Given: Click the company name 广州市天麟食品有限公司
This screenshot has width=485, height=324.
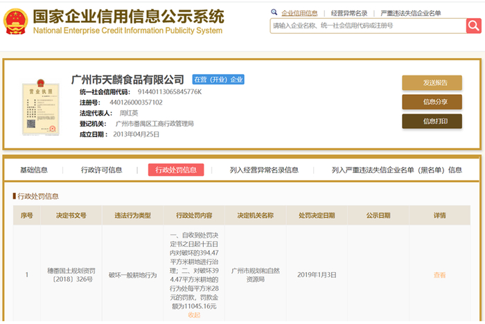Looking at the screenshot, I should [x=127, y=80].
